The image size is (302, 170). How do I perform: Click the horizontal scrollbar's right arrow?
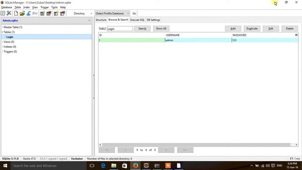(x=296, y=144)
